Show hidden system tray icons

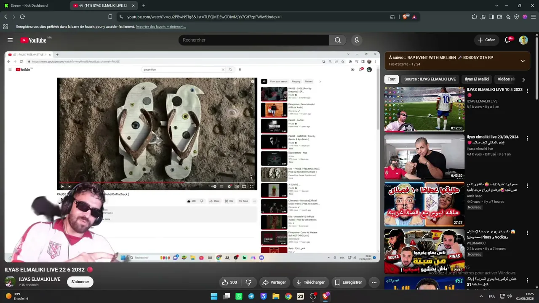481,296
